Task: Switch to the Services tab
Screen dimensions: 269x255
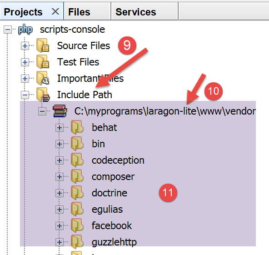Action: click(144, 12)
